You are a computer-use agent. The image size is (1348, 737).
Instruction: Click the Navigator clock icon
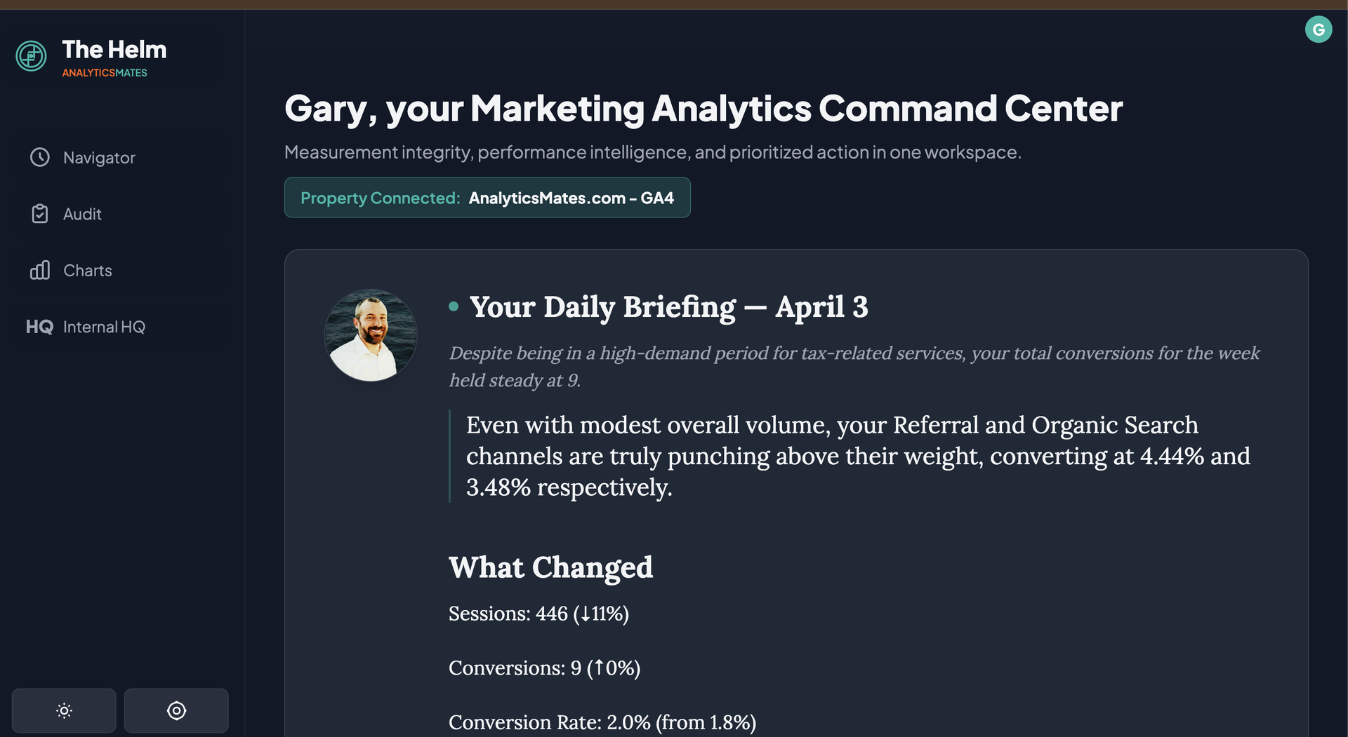click(40, 158)
